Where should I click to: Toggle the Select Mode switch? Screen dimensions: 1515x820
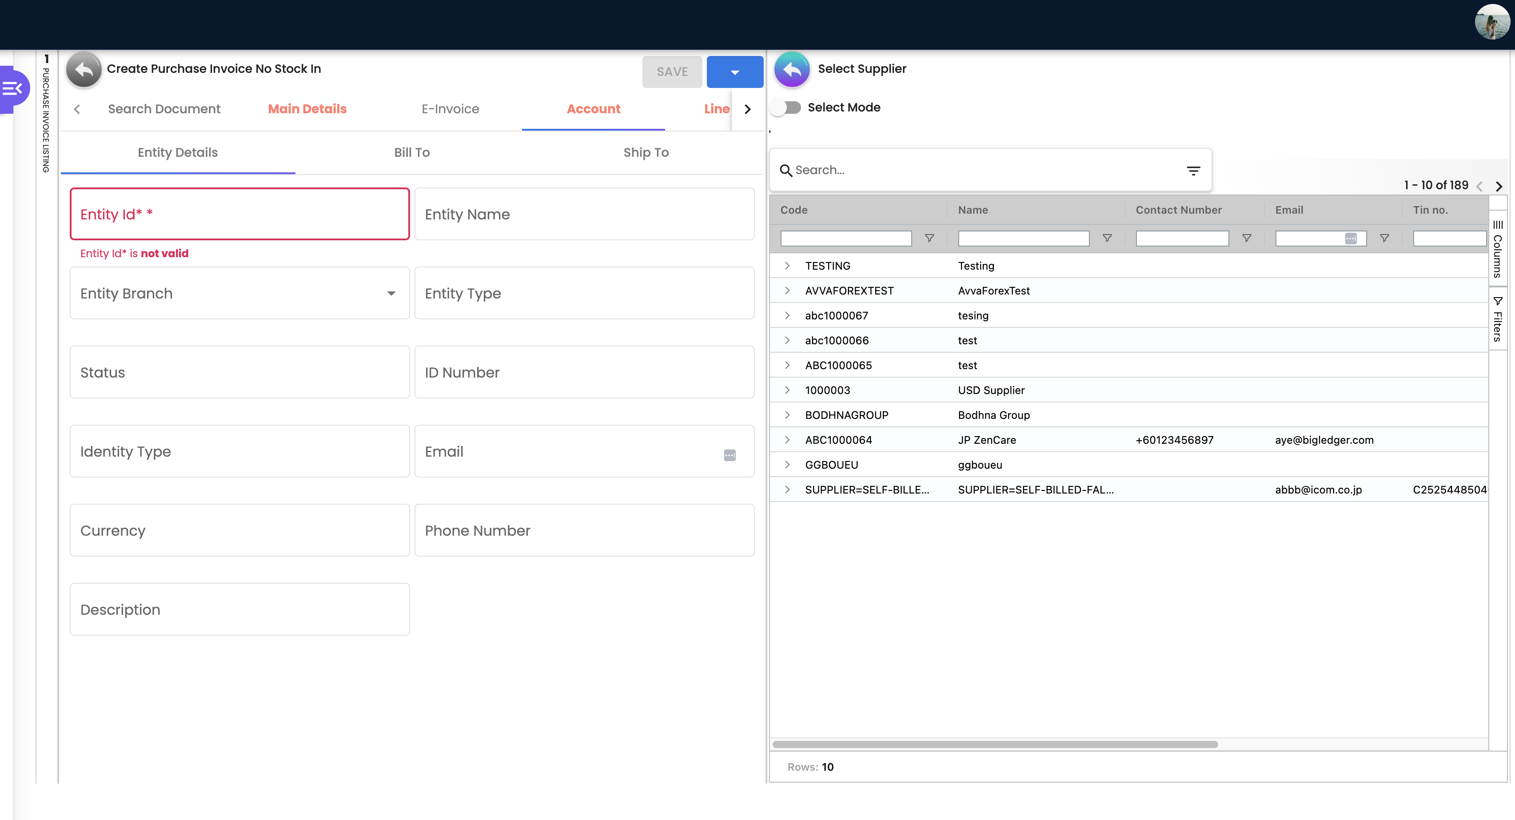(787, 107)
